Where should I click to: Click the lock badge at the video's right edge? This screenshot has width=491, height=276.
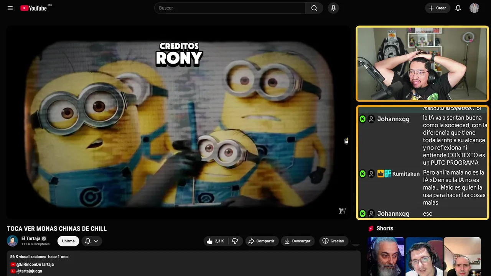(346, 141)
